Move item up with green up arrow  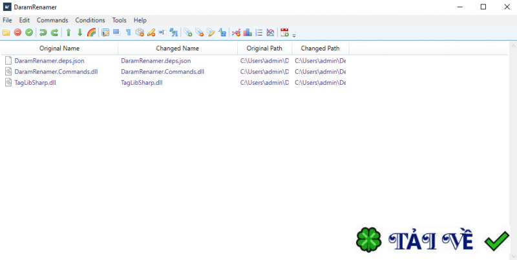pyautogui.click(x=69, y=32)
